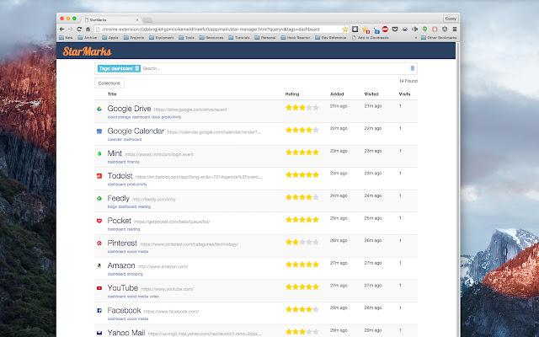Open the Dev Reference bookmarks folder
539x337 pixels.
coord(331,38)
